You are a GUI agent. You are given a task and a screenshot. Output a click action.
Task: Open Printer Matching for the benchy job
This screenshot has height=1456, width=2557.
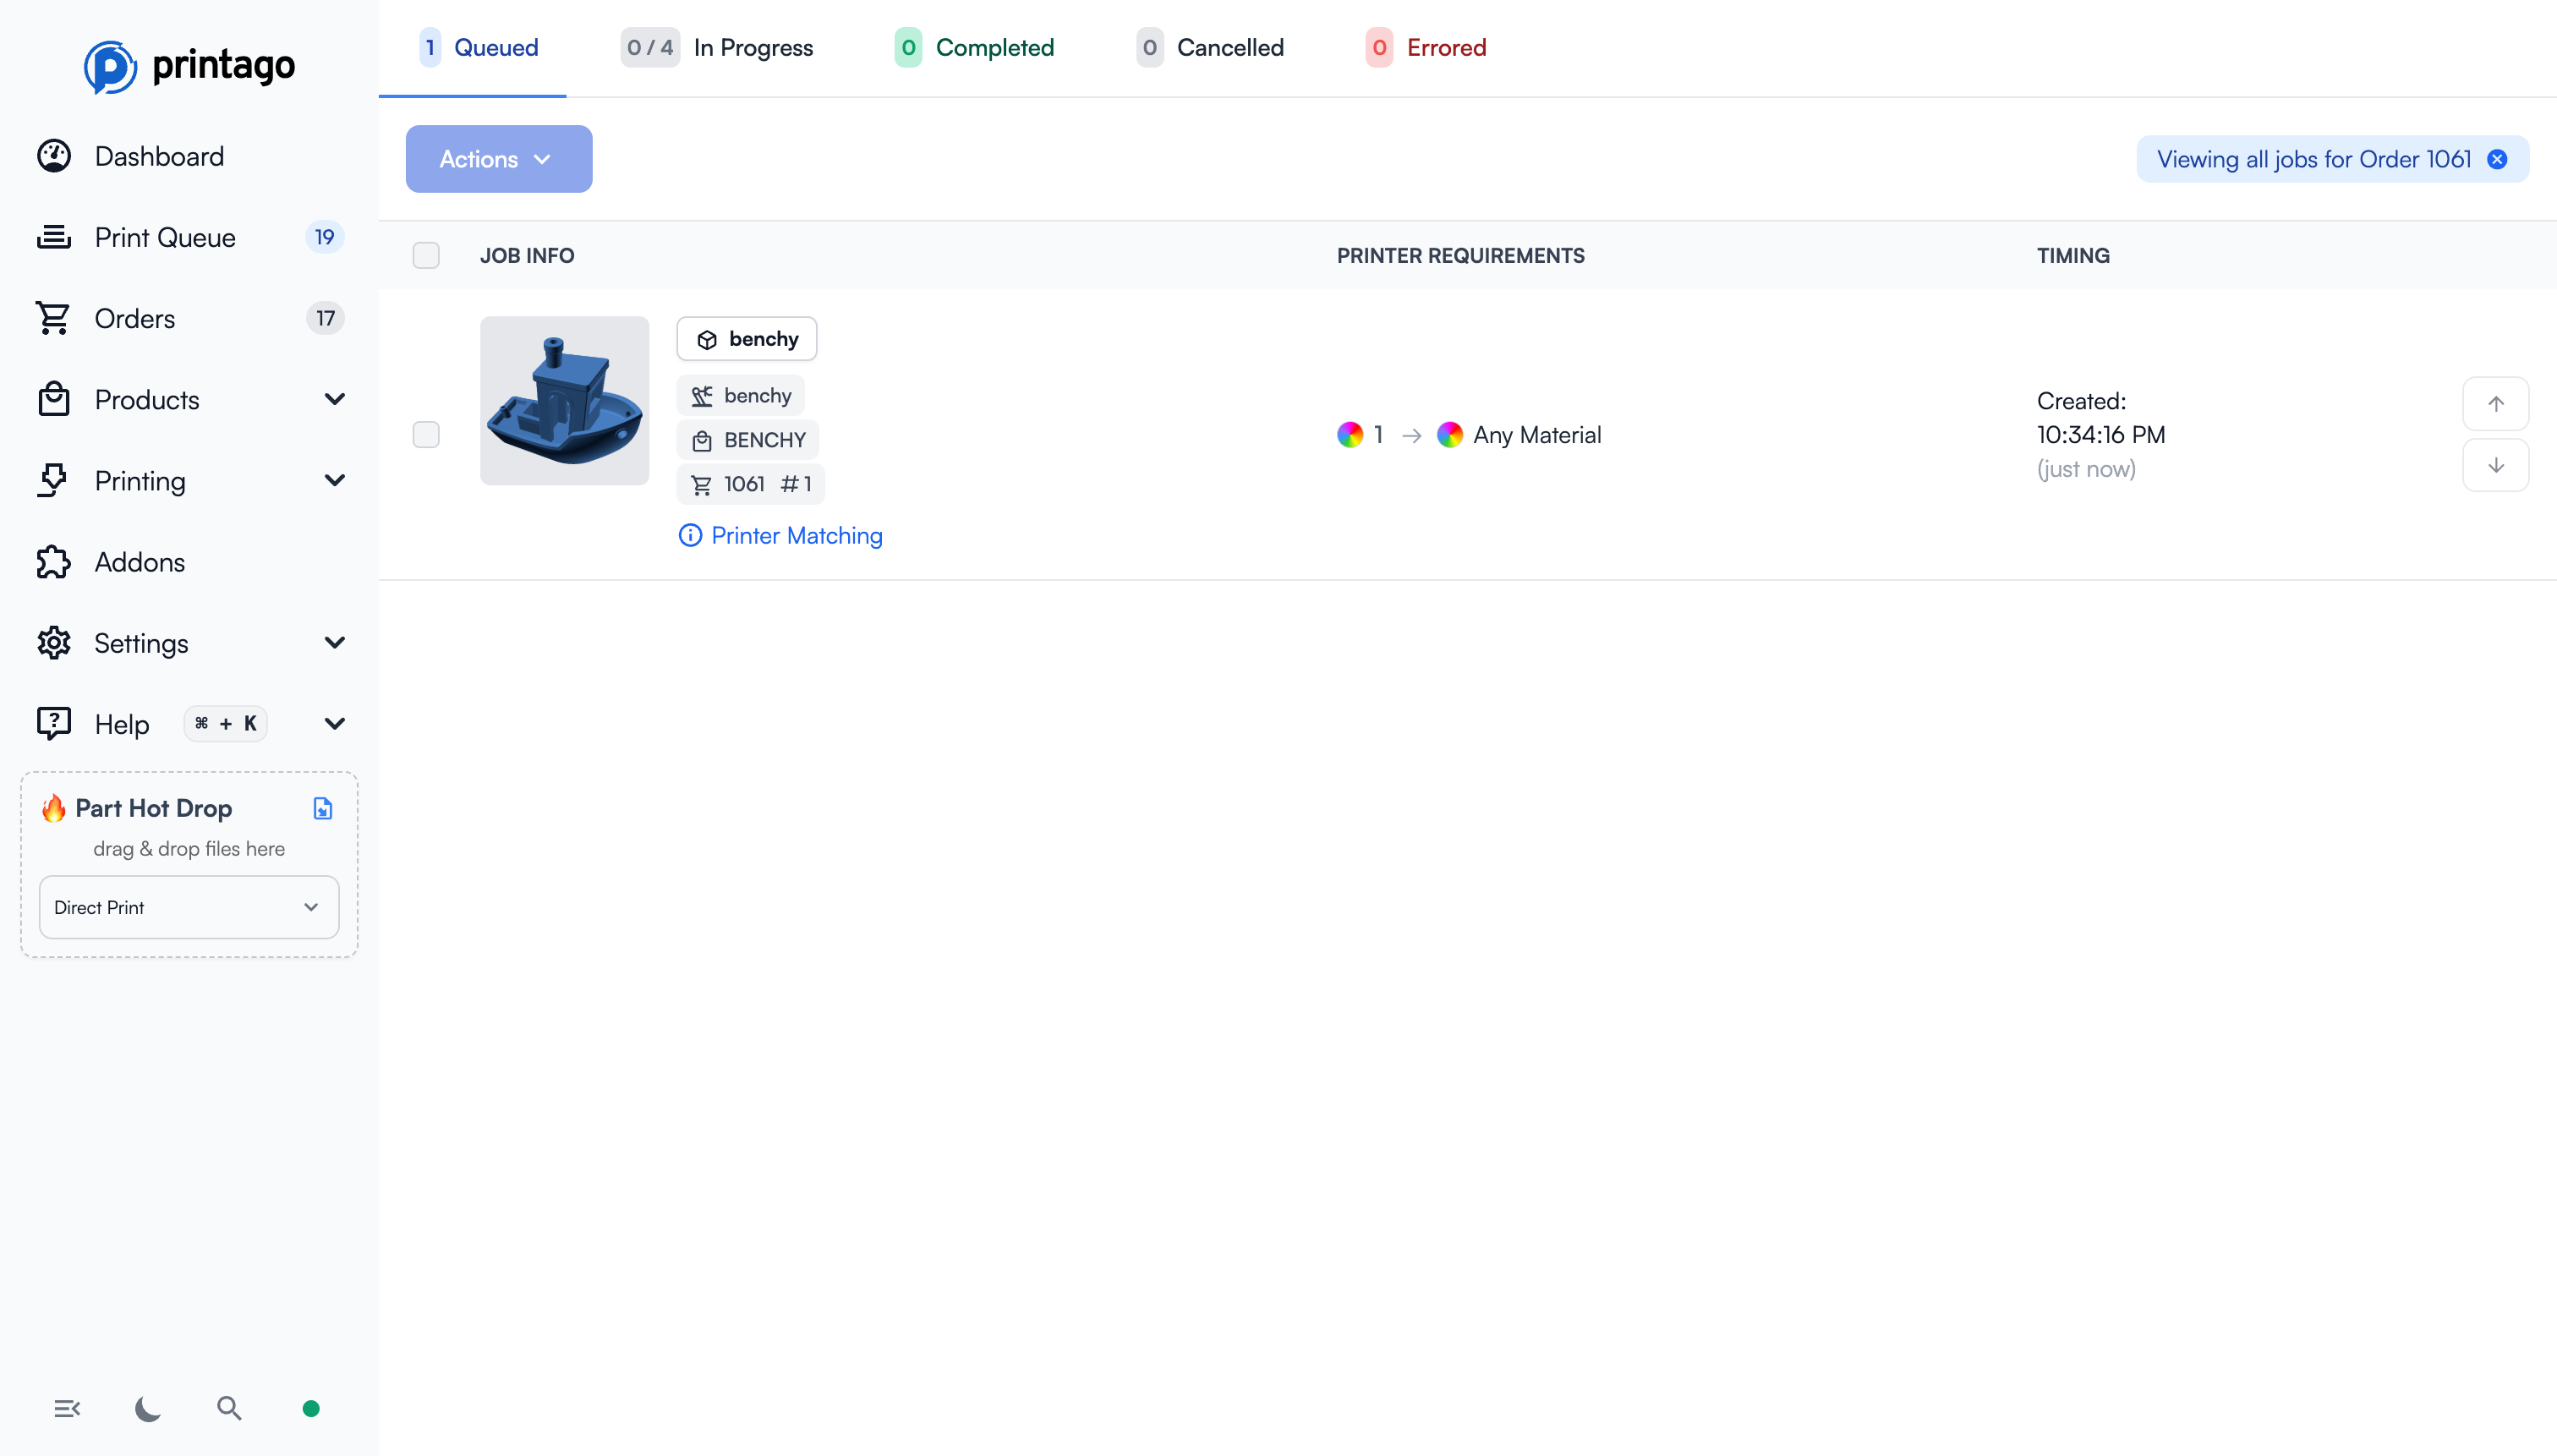780,535
